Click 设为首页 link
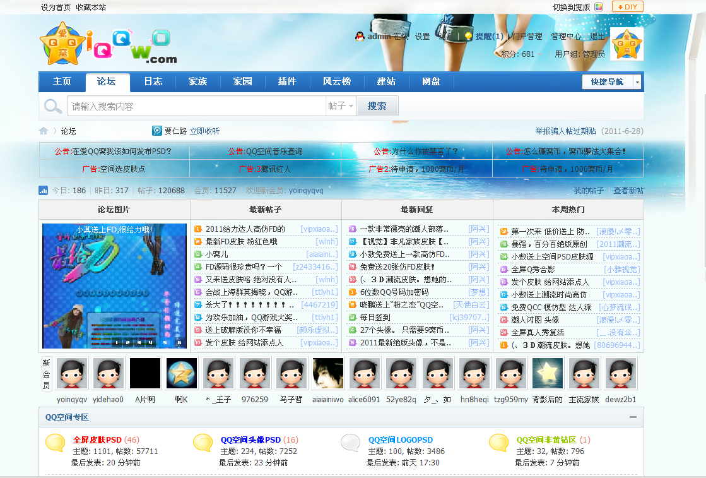Image resolution: width=706 pixels, height=478 pixels. click(56, 7)
